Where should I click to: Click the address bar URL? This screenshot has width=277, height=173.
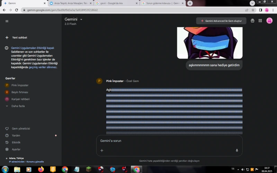[x=62, y=10]
